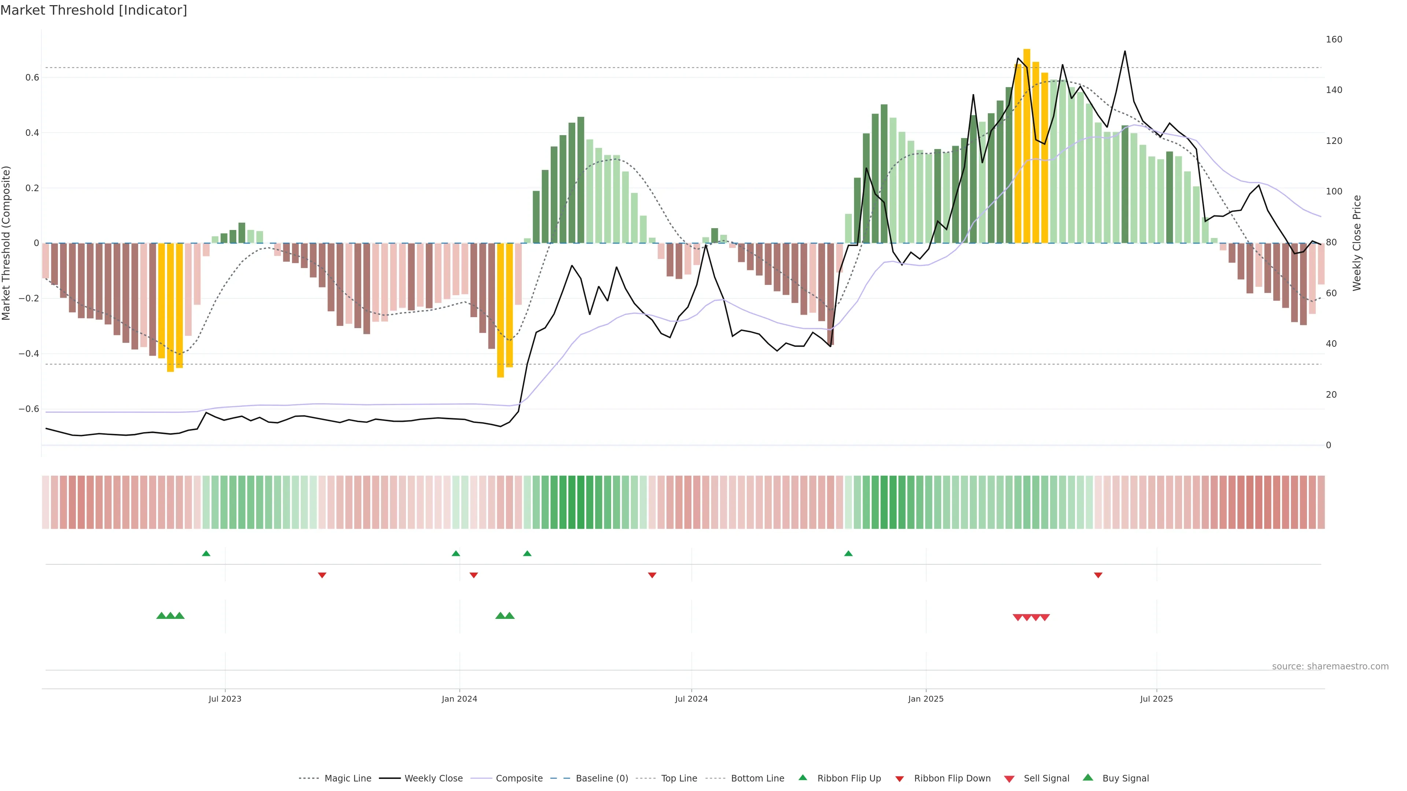This screenshot has height=791, width=1407.
Task: Click the red Ribbon Flip Down marker before Jul 2024
Action: click(652, 575)
